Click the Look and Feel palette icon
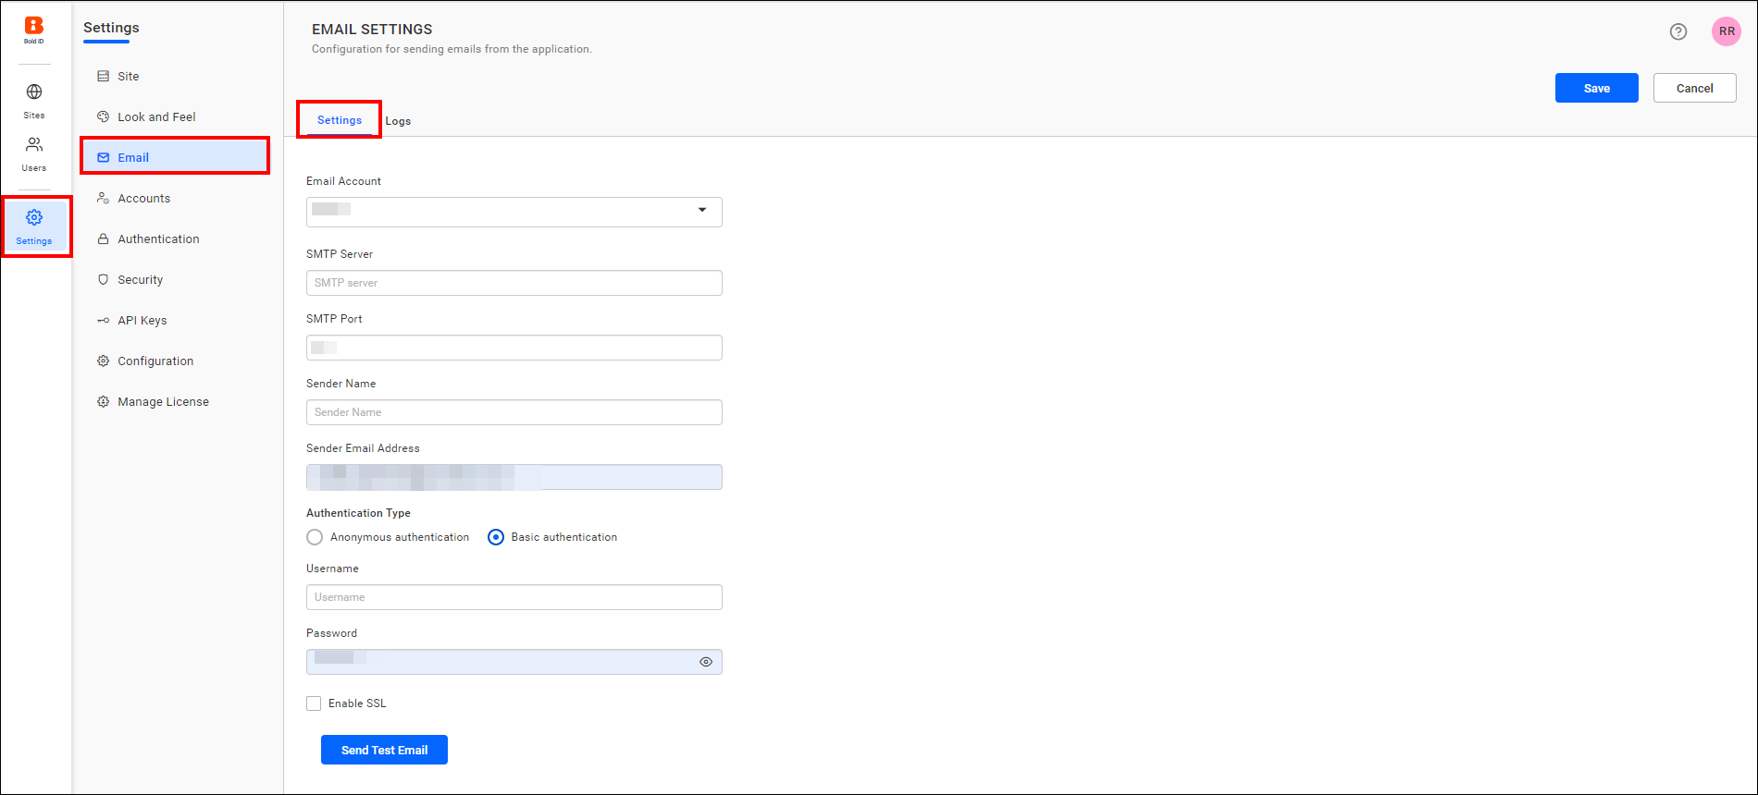 click(x=104, y=117)
